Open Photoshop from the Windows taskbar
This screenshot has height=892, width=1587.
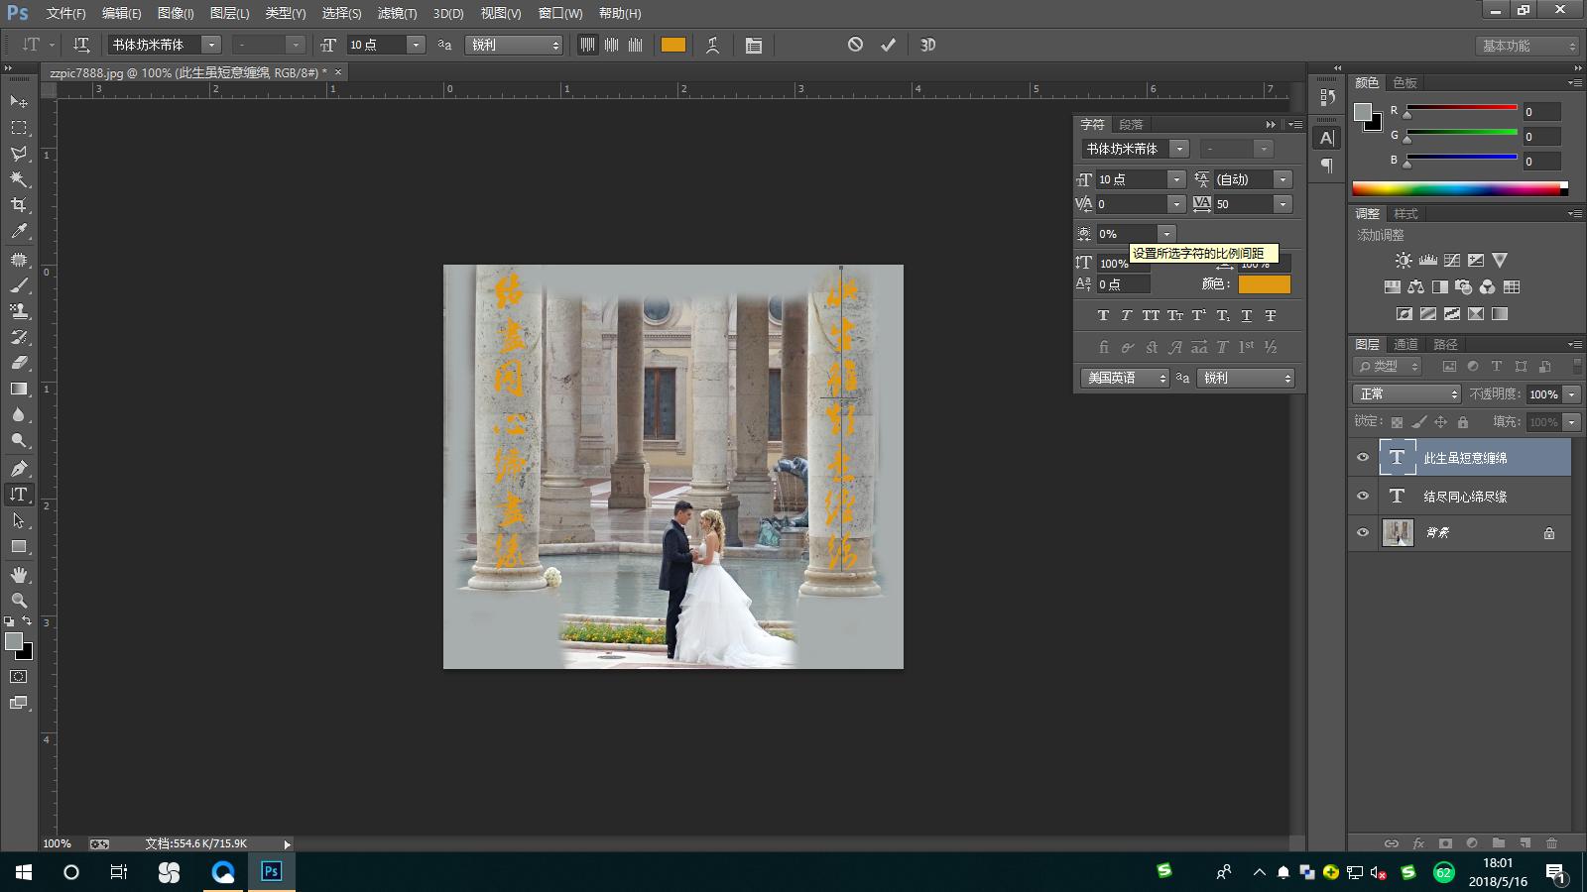pos(271,871)
